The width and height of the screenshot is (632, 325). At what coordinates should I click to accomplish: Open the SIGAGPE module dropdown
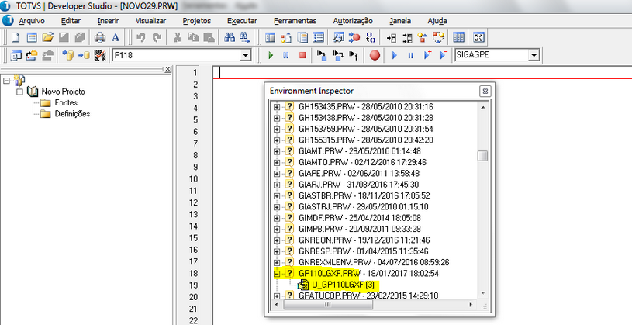534,55
